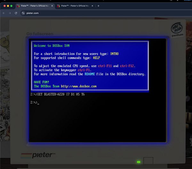Click the favicon of the first tab
Screen dimensions: 192x169
click(18, 6)
